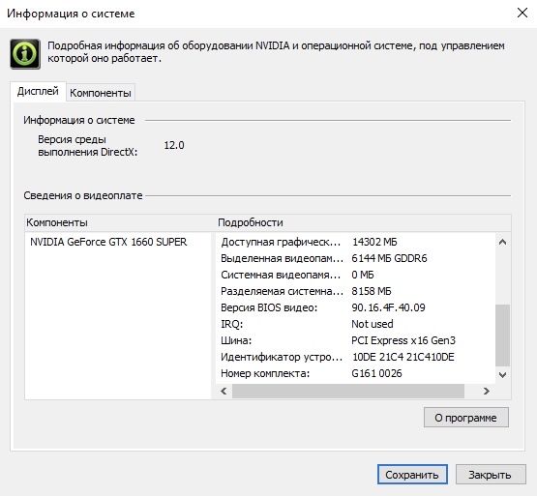
Task: Click the 8158 МБ value
Action: click(372, 291)
